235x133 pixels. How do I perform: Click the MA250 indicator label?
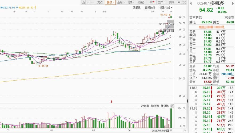point(26,7)
